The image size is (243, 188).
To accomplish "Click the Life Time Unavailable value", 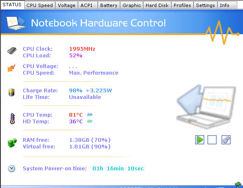I will (x=85, y=97).
